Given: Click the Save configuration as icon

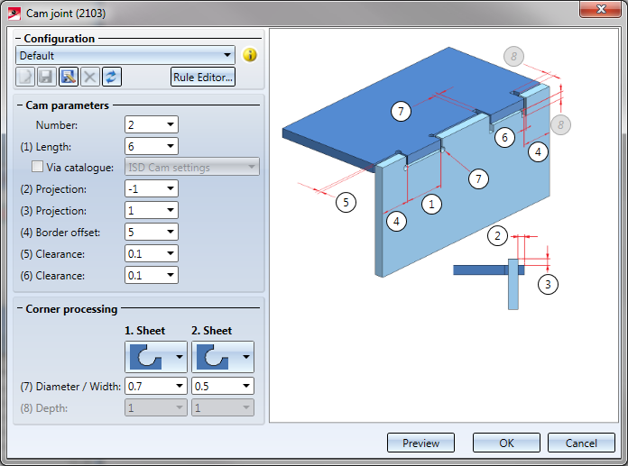Looking at the screenshot, I should tap(69, 77).
